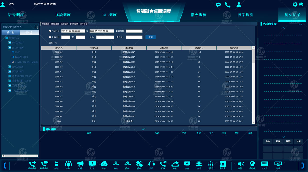Click the 监听 headphone monitor icon
308x172 pixels.
151,164
